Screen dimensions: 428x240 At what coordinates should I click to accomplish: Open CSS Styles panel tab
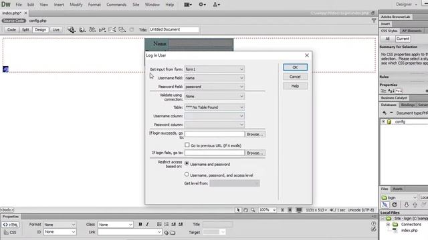(x=389, y=31)
